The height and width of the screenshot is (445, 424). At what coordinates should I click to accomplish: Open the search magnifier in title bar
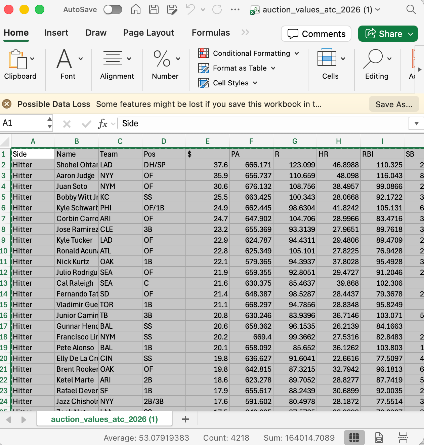411,9
